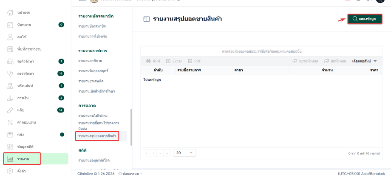
Task: Open รายงานรายชื่อคนไข้ขาดการติดต่อ report link
Action: [99, 126]
